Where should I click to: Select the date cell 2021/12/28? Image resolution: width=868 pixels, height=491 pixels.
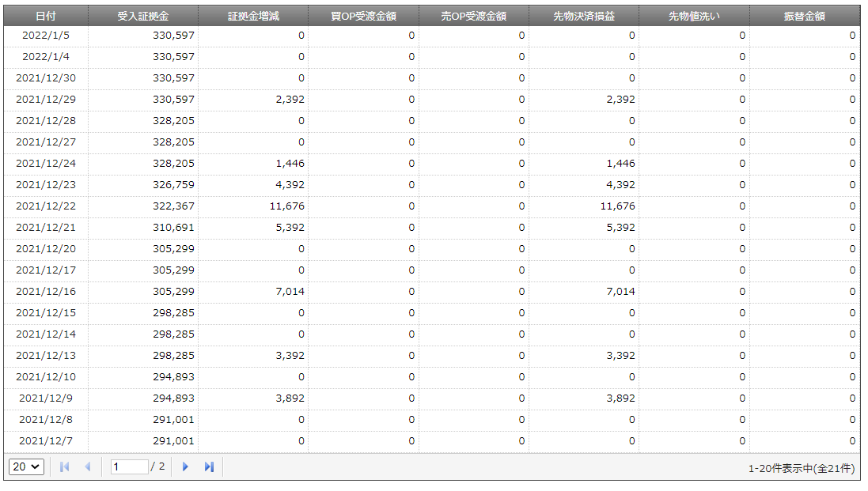(x=46, y=120)
